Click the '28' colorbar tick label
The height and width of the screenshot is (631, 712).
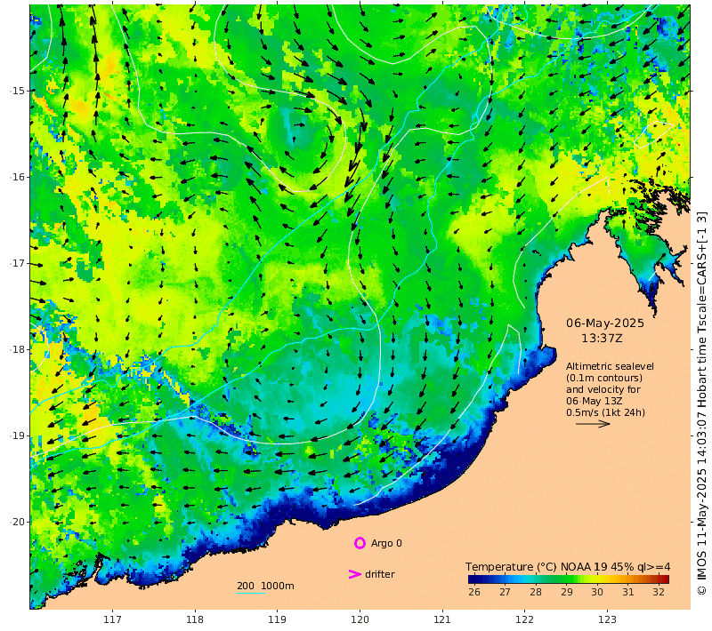(x=536, y=592)
